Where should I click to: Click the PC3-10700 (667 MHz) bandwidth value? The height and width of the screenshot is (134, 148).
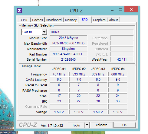click(x=68, y=43)
